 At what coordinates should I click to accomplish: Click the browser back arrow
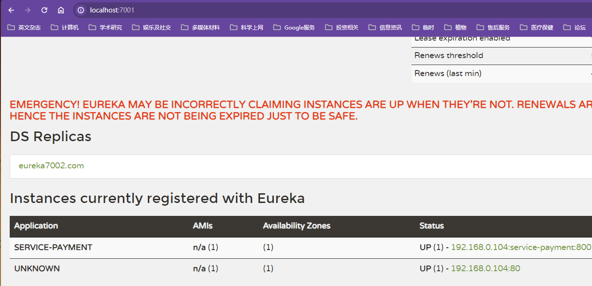coord(12,10)
